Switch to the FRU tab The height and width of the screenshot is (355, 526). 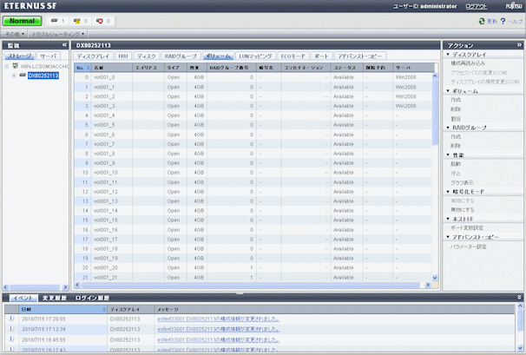[123, 56]
